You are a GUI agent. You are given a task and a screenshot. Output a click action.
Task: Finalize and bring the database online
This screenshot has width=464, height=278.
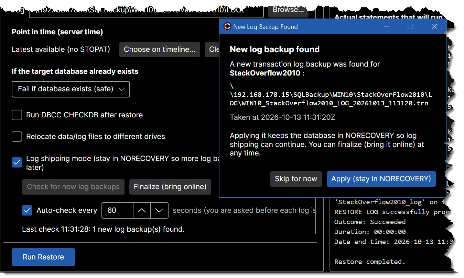point(170,187)
